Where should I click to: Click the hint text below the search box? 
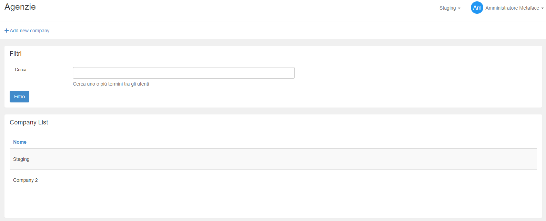111,84
